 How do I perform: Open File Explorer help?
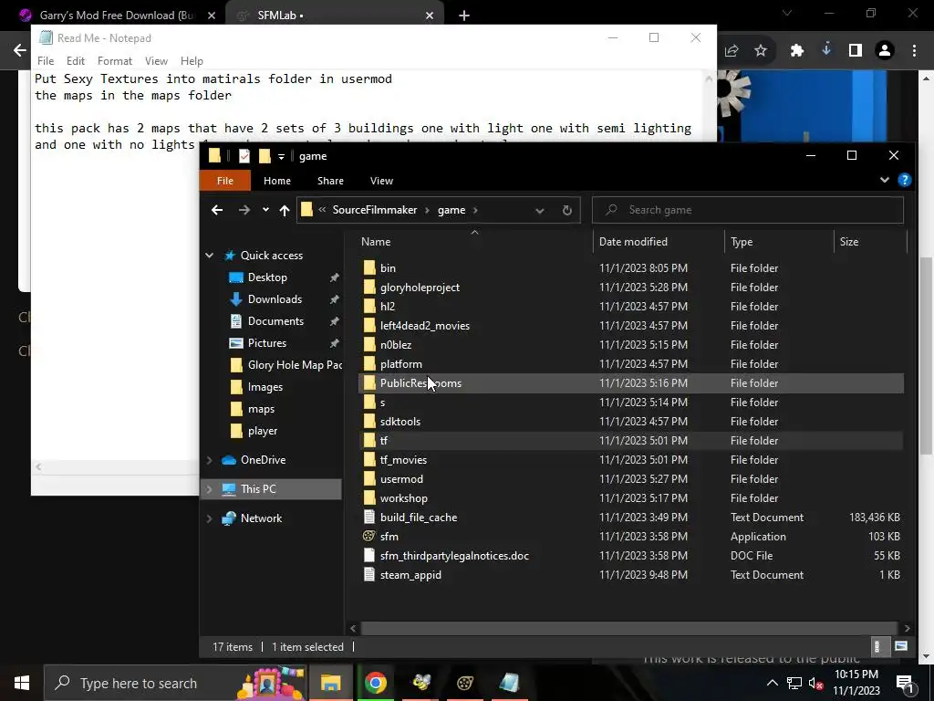[904, 180]
